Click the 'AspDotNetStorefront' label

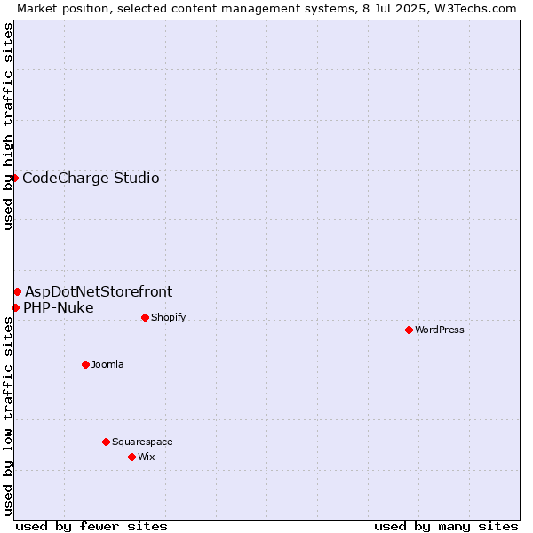[x=99, y=291]
